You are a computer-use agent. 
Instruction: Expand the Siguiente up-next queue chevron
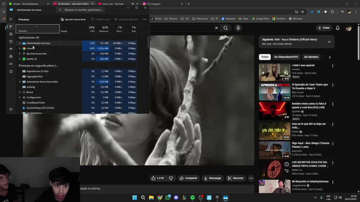click(x=329, y=42)
